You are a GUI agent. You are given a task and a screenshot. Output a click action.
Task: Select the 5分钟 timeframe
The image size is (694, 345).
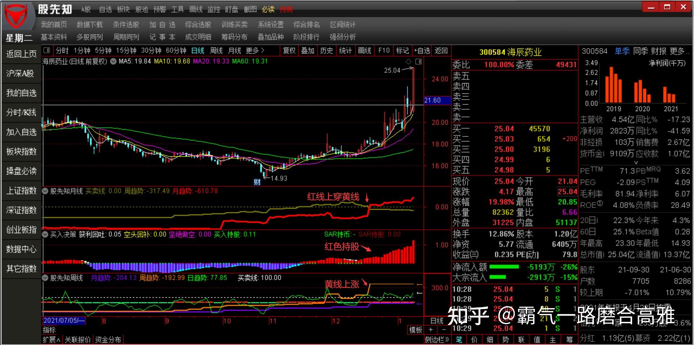click(103, 51)
